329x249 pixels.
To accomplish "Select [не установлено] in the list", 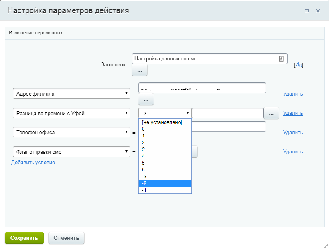I will tap(165, 122).
